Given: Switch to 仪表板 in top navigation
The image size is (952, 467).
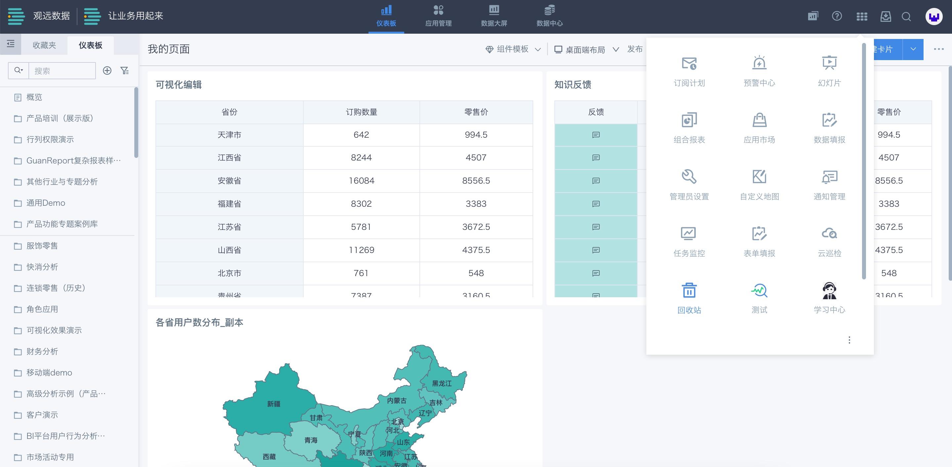Looking at the screenshot, I should point(386,17).
